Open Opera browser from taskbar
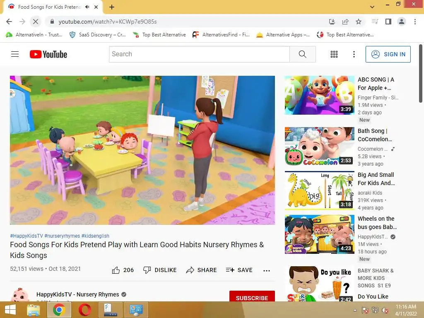The width and height of the screenshot is (424, 318). click(x=84, y=310)
